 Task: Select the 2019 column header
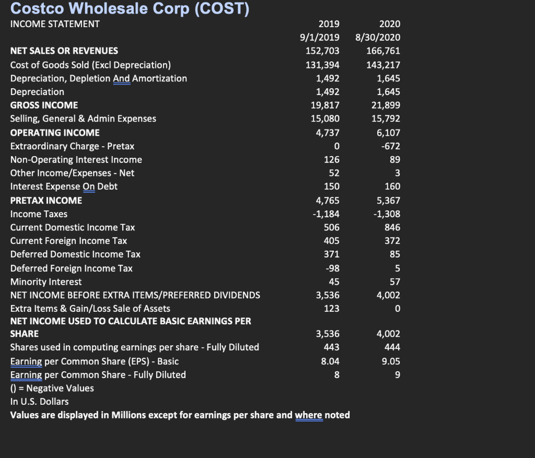330,24
